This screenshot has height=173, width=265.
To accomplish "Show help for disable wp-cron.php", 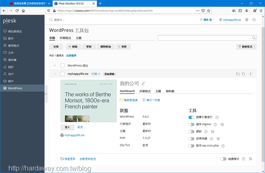I will pyautogui.click(x=223, y=146).
